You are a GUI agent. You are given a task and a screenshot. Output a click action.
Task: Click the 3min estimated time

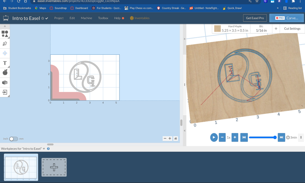(x=292, y=137)
